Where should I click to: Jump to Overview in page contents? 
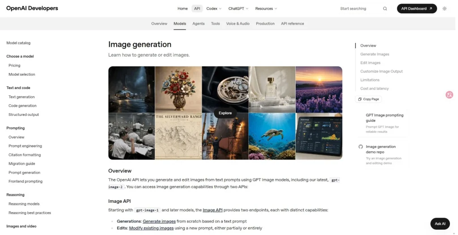point(368,46)
